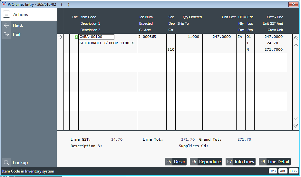Open F9 Line Detail
The image size is (301, 177).
275,162
